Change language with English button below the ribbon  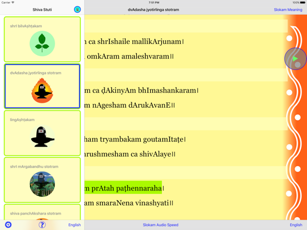296,224
